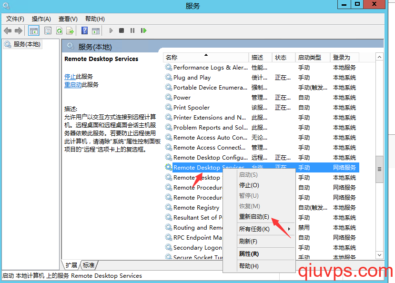The image size is (395, 283).
Task: Click 网络服务 login of Remote Desktop Services
Action: tap(344, 167)
